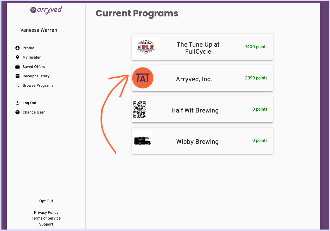Click the Half Wit Brewing QR thumbnail

pos(139,109)
